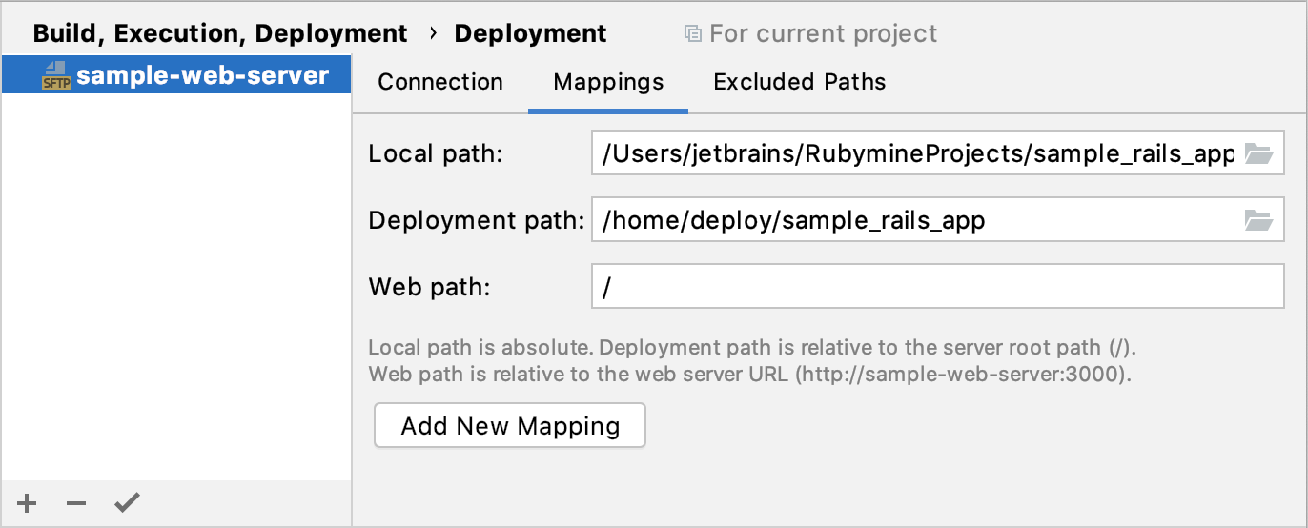Remove the selected server with minus icon
Image resolution: width=1308 pixels, height=528 pixels.
pyautogui.click(x=76, y=503)
